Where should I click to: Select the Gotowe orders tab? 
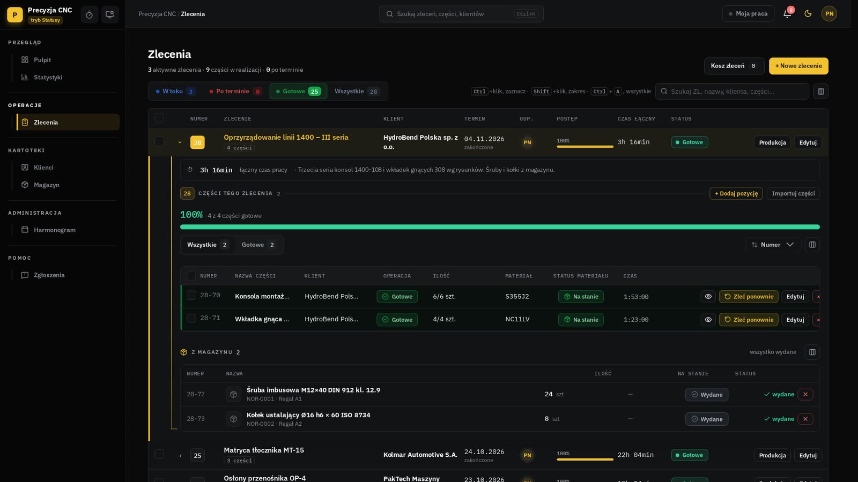pyautogui.click(x=298, y=92)
